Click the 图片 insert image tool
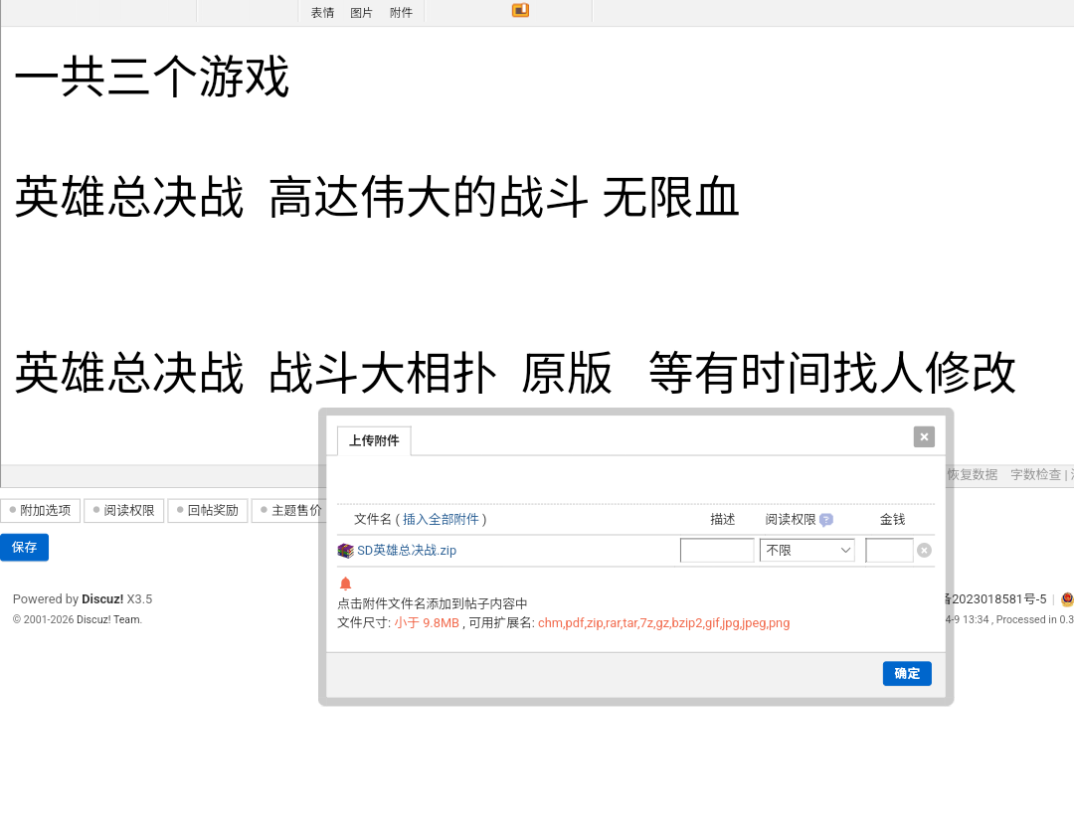The height and width of the screenshot is (838, 1074). 361,12
